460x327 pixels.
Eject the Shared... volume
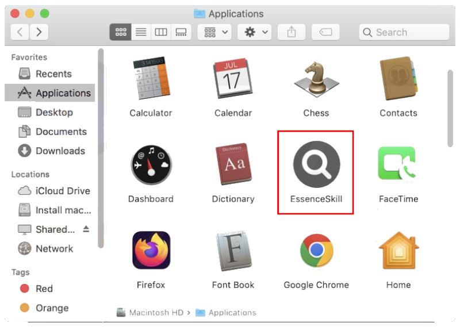[86, 229]
